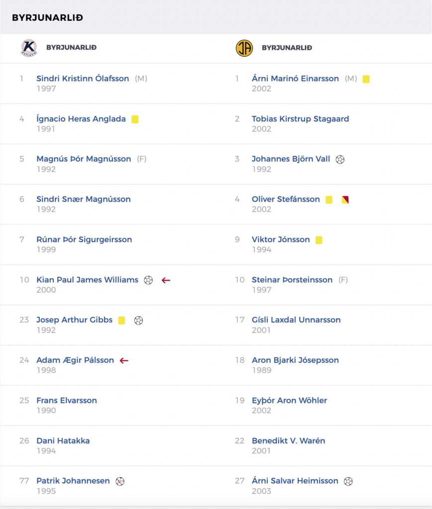Open Rúnar Þór Sigurgeirsson's profile
Image resolution: width=432 pixels, height=509 pixels.
pyautogui.click(x=84, y=240)
